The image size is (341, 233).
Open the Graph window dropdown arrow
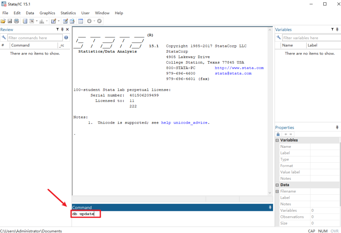coord(47,21)
